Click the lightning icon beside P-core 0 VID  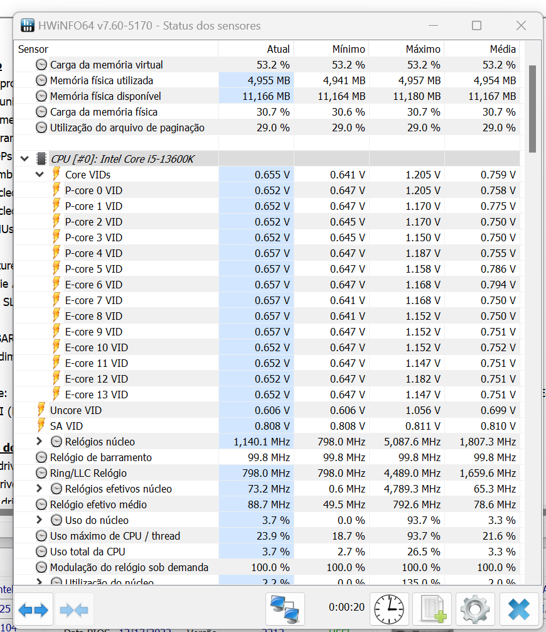pyautogui.click(x=56, y=190)
